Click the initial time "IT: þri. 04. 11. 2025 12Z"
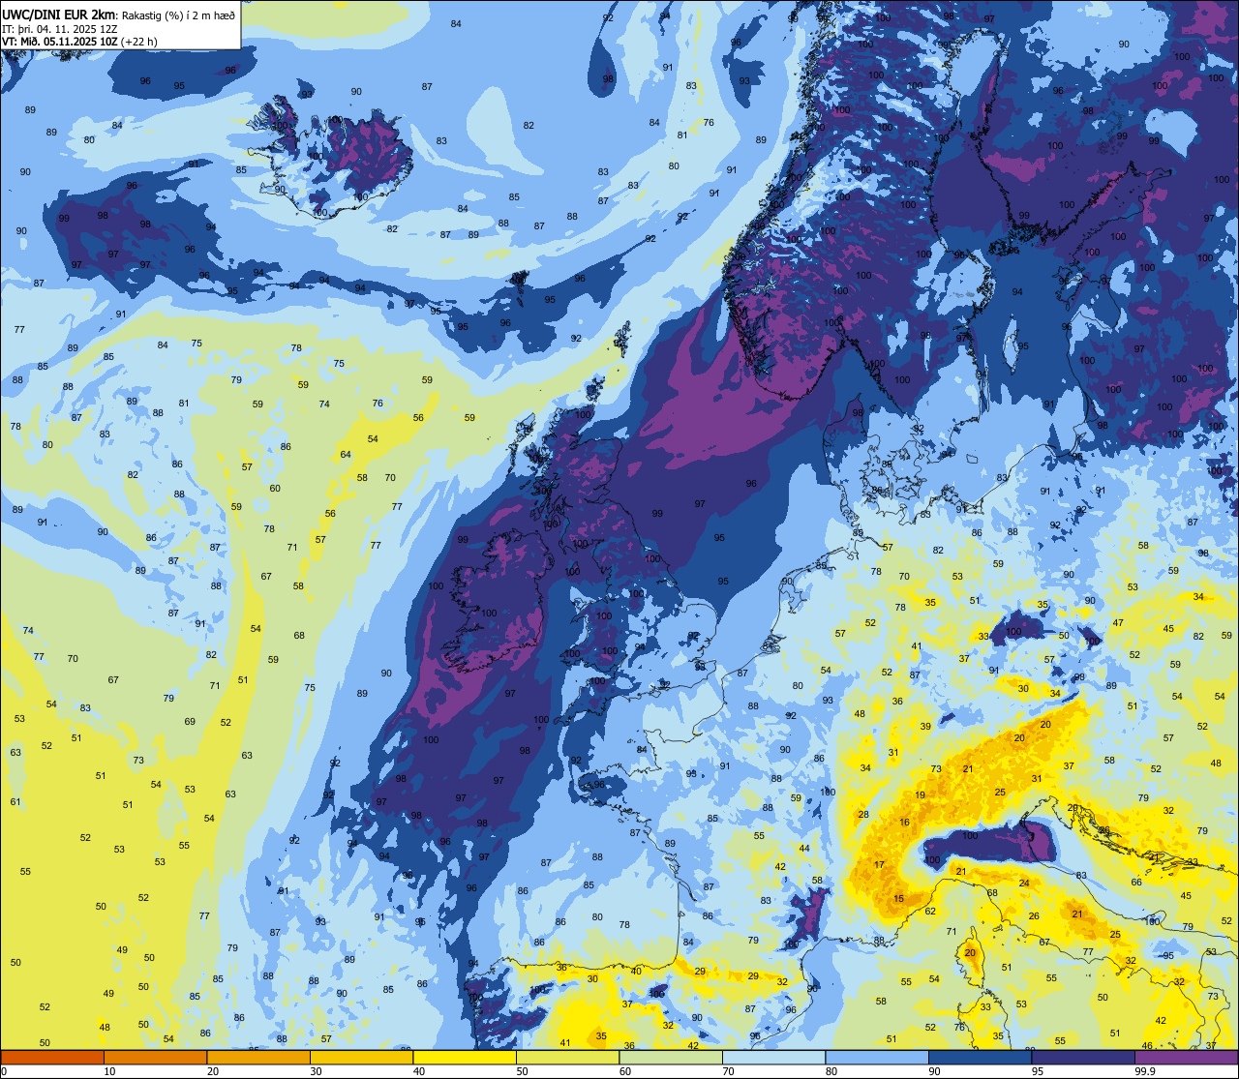This screenshot has width=1239, height=1079. point(60,28)
